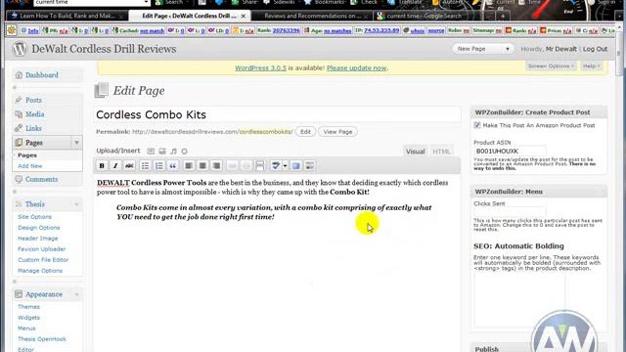Viewport: 626px width, 352px height.
Task: Click the Edit permalink button
Action: click(x=305, y=132)
